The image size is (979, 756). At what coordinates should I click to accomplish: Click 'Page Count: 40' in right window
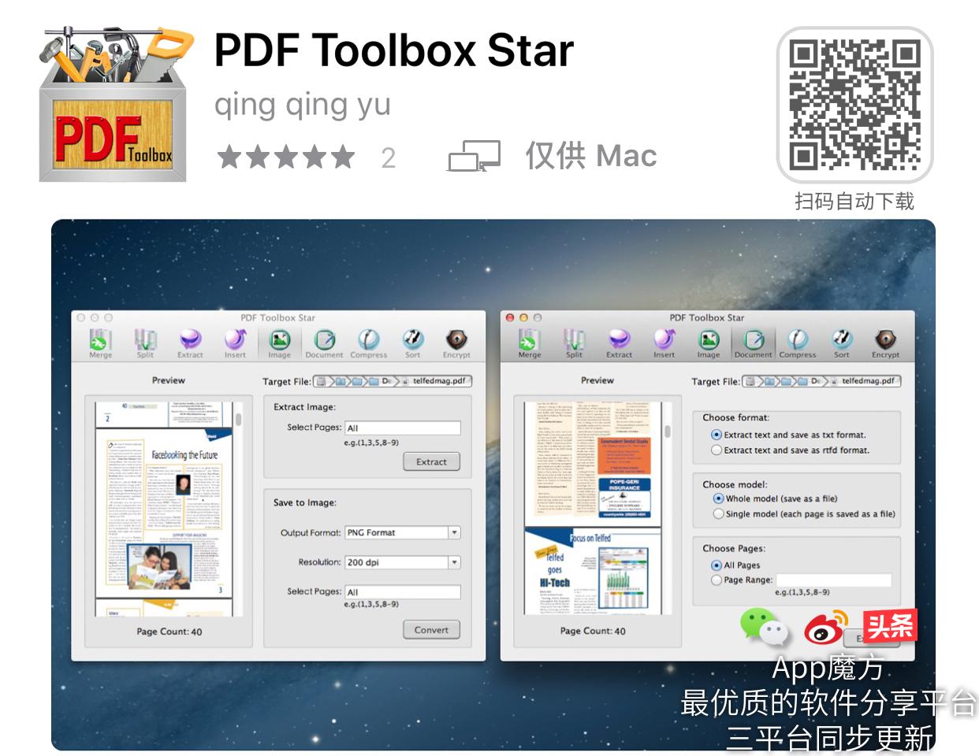pos(593,631)
